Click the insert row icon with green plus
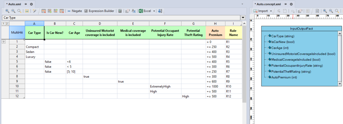Viewport: 343px width, 124px height. 50,11
